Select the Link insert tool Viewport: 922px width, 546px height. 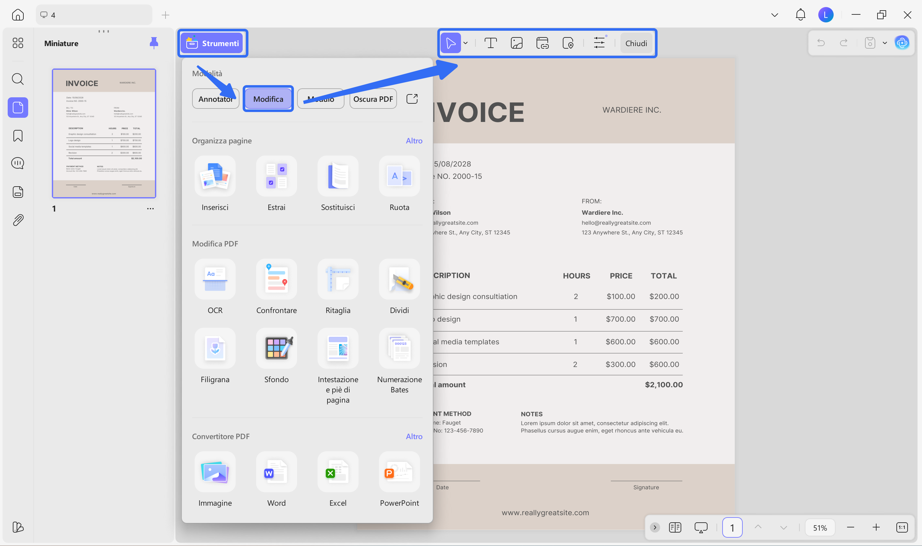tap(542, 43)
